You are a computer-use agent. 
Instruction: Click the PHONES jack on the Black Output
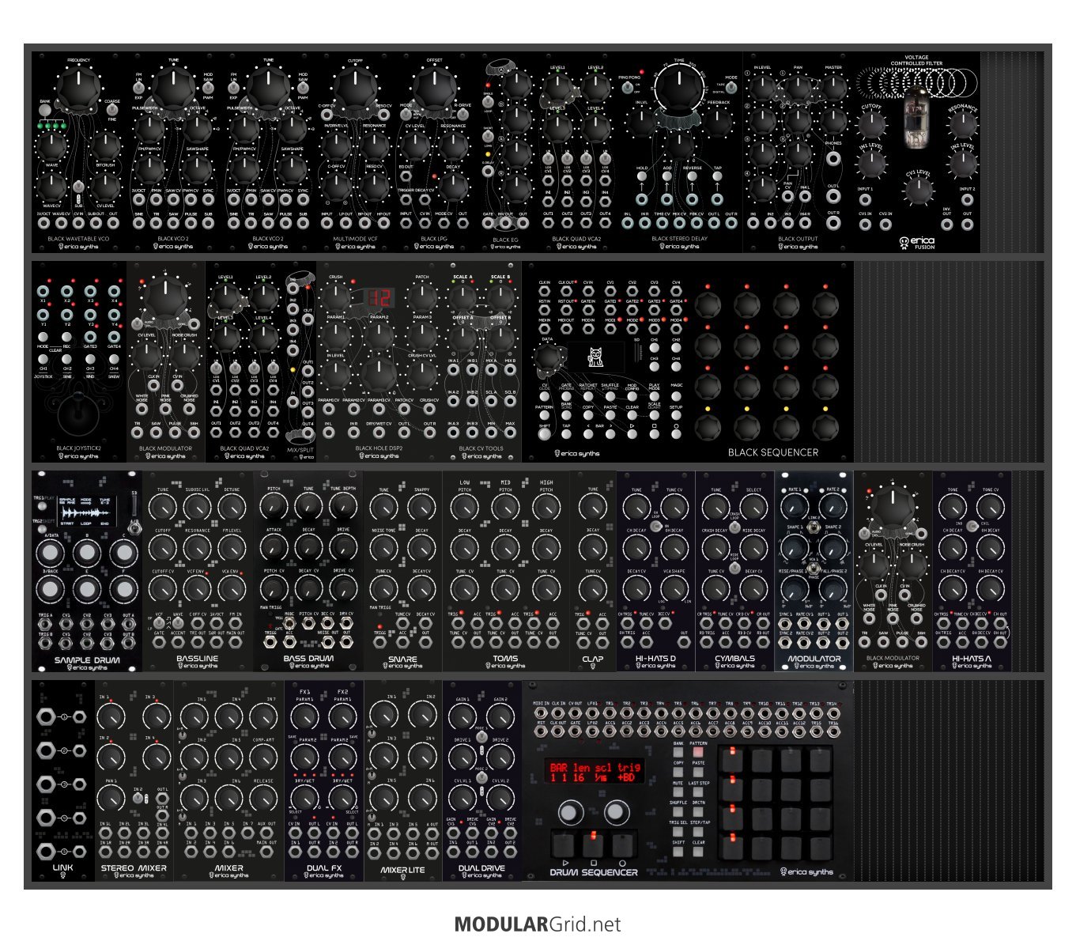click(x=833, y=159)
